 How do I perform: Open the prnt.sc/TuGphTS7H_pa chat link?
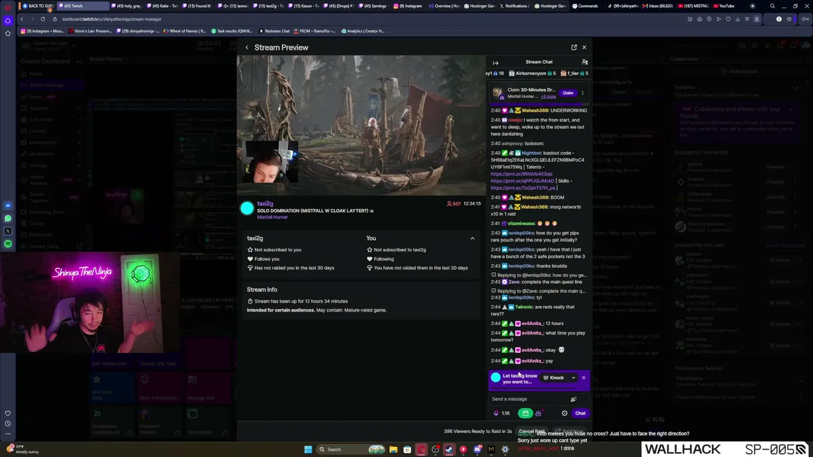(523, 188)
